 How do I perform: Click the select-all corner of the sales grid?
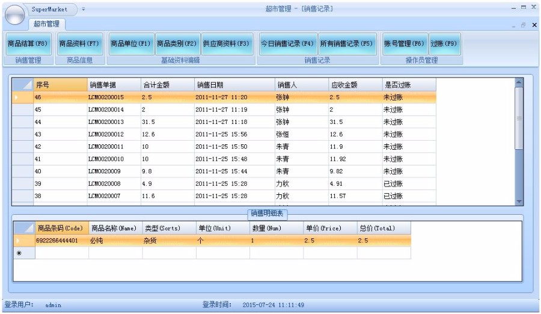tap(23, 85)
